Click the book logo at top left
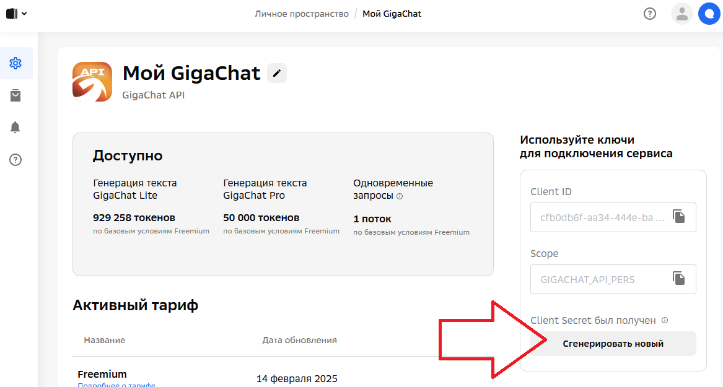This screenshot has height=387, width=723. (12, 14)
